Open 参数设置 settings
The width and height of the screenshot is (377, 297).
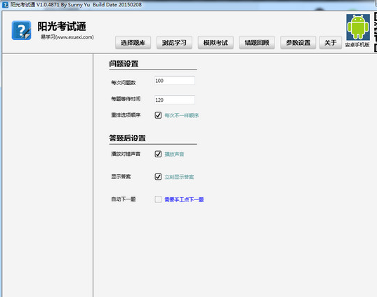point(298,43)
